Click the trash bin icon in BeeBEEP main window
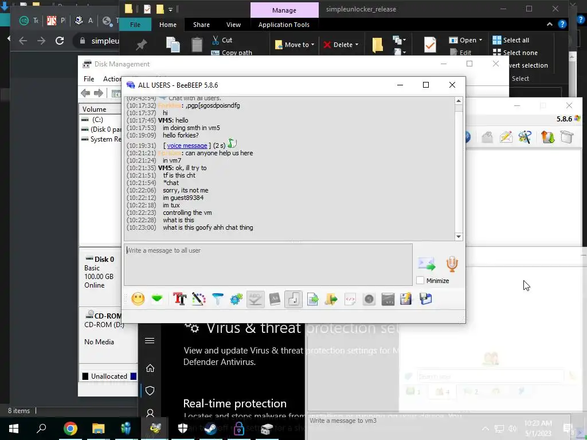Screen dimensions: 587x440 coord(567,137)
